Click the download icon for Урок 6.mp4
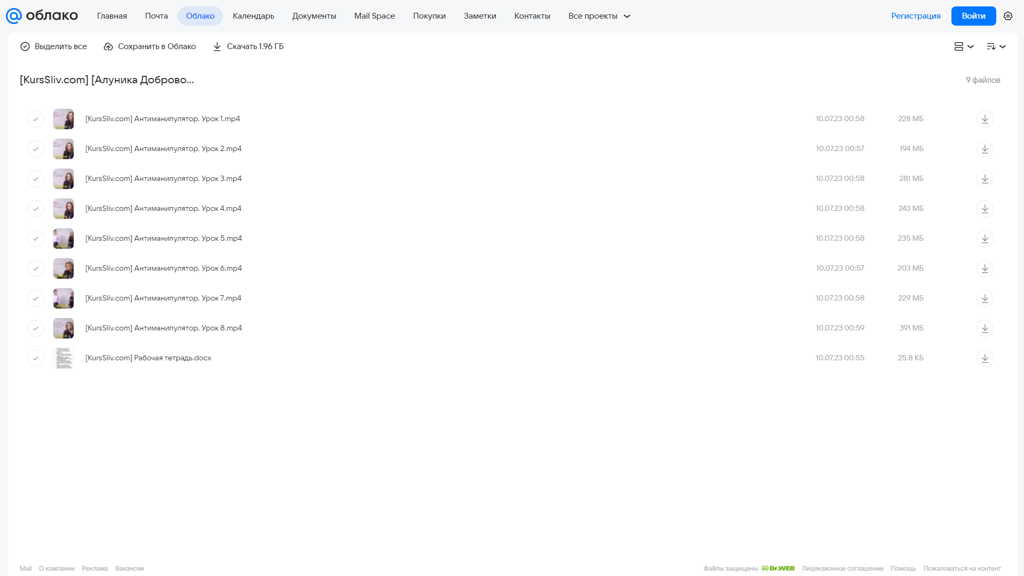 click(985, 269)
